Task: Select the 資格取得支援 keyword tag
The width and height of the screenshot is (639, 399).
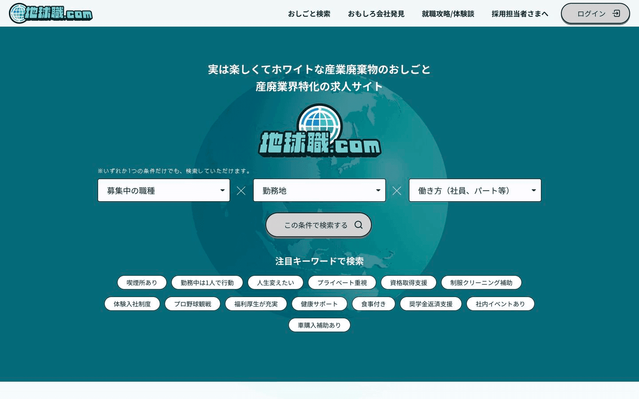Action: click(x=409, y=282)
